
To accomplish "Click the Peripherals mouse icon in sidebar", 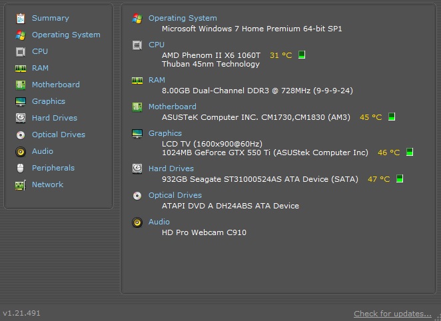I will (x=21, y=168).
